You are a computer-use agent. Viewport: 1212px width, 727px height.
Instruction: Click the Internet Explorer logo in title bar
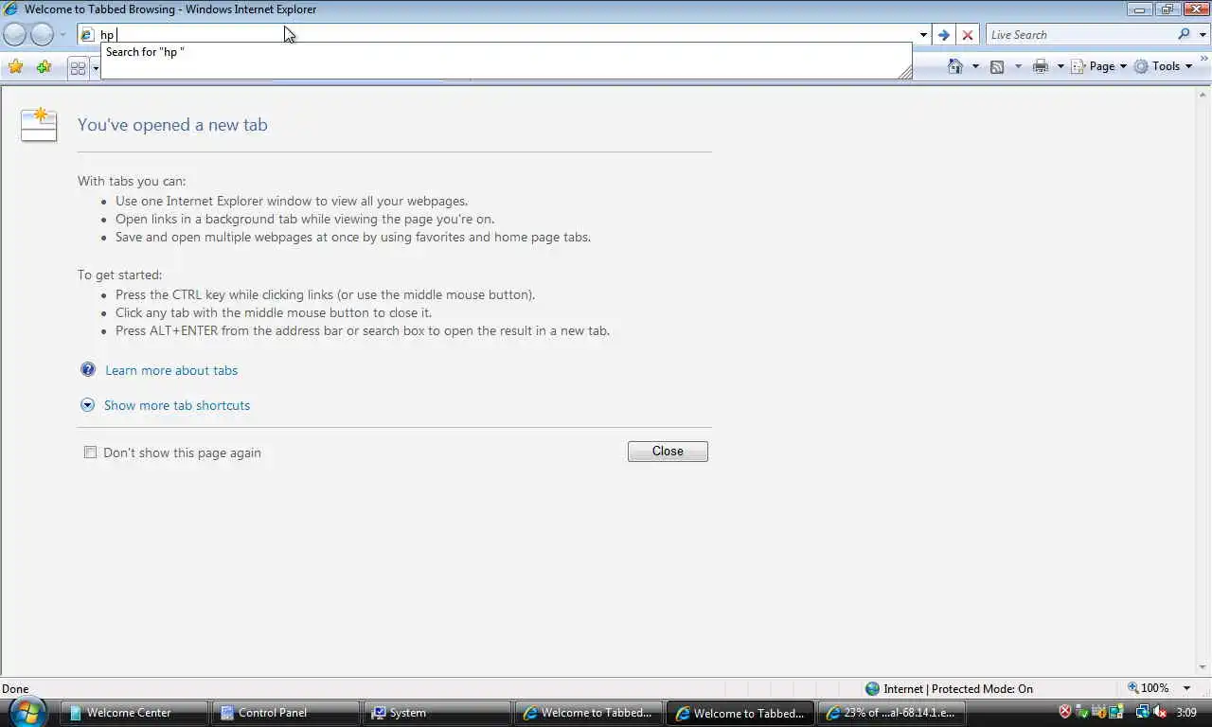click(10, 9)
